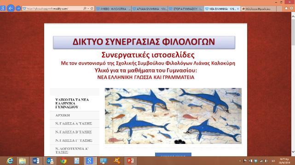Click the Google icon left of Back button
The height and width of the screenshot is (165, 295).
tap(3, 8)
